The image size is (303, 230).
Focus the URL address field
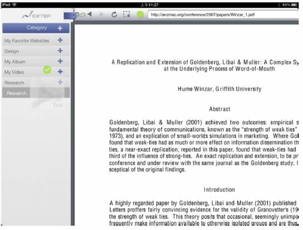click(x=223, y=15)
